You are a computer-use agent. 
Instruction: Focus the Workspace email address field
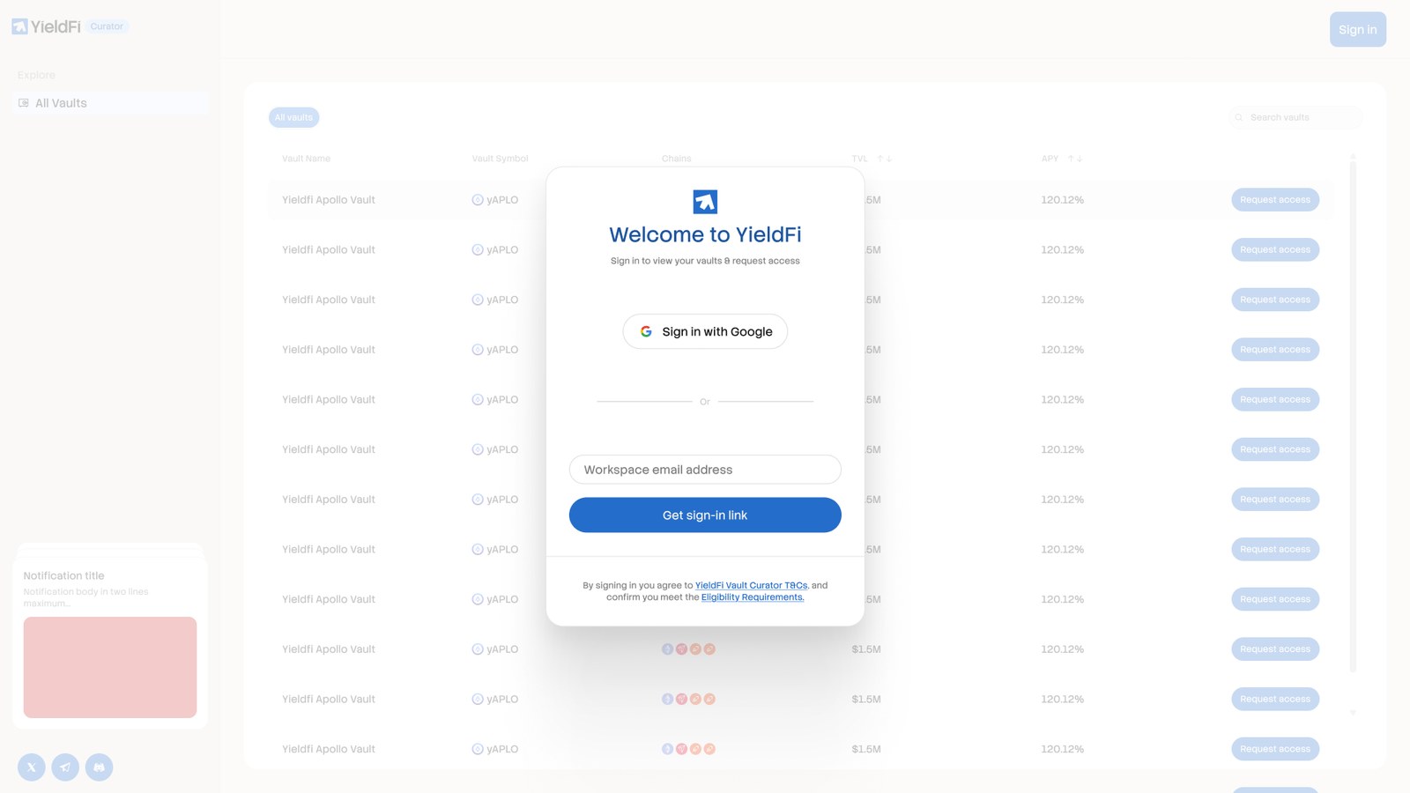point(705,470)
